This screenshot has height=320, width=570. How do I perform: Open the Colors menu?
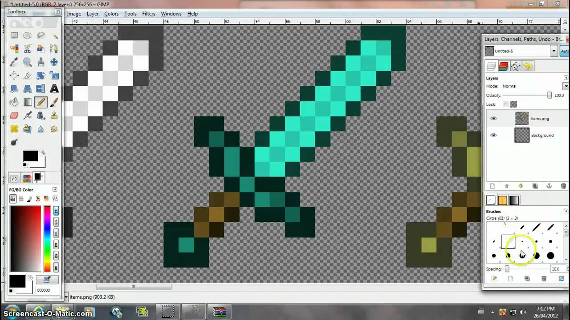[x=111, y=14]
